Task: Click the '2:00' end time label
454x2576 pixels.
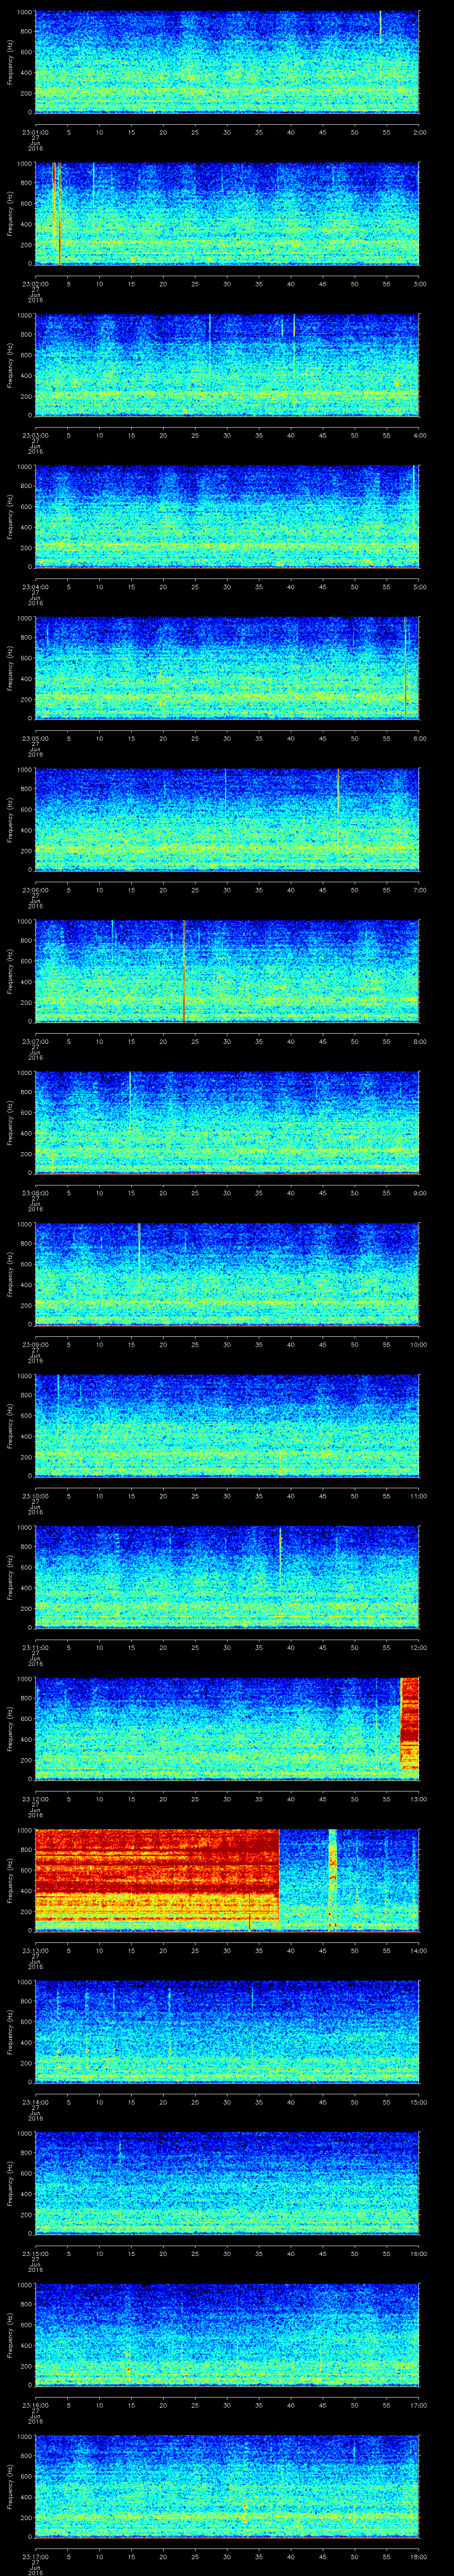Action: [420, 132]
